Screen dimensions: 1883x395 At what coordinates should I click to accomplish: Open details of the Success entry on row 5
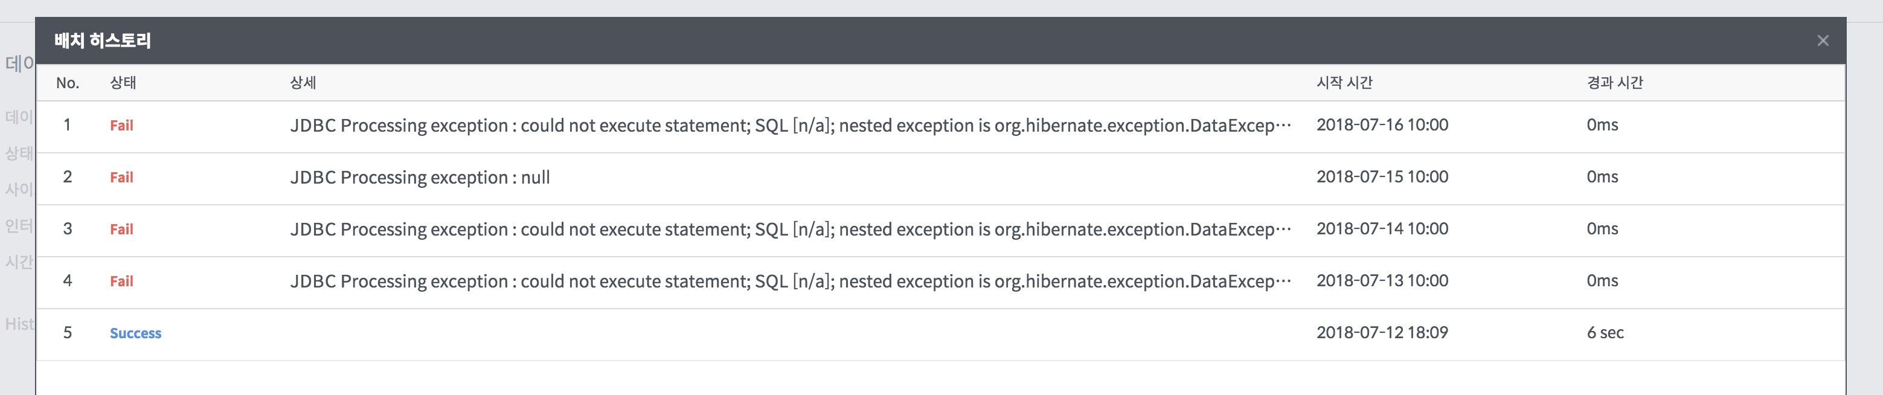click(135, 333)
